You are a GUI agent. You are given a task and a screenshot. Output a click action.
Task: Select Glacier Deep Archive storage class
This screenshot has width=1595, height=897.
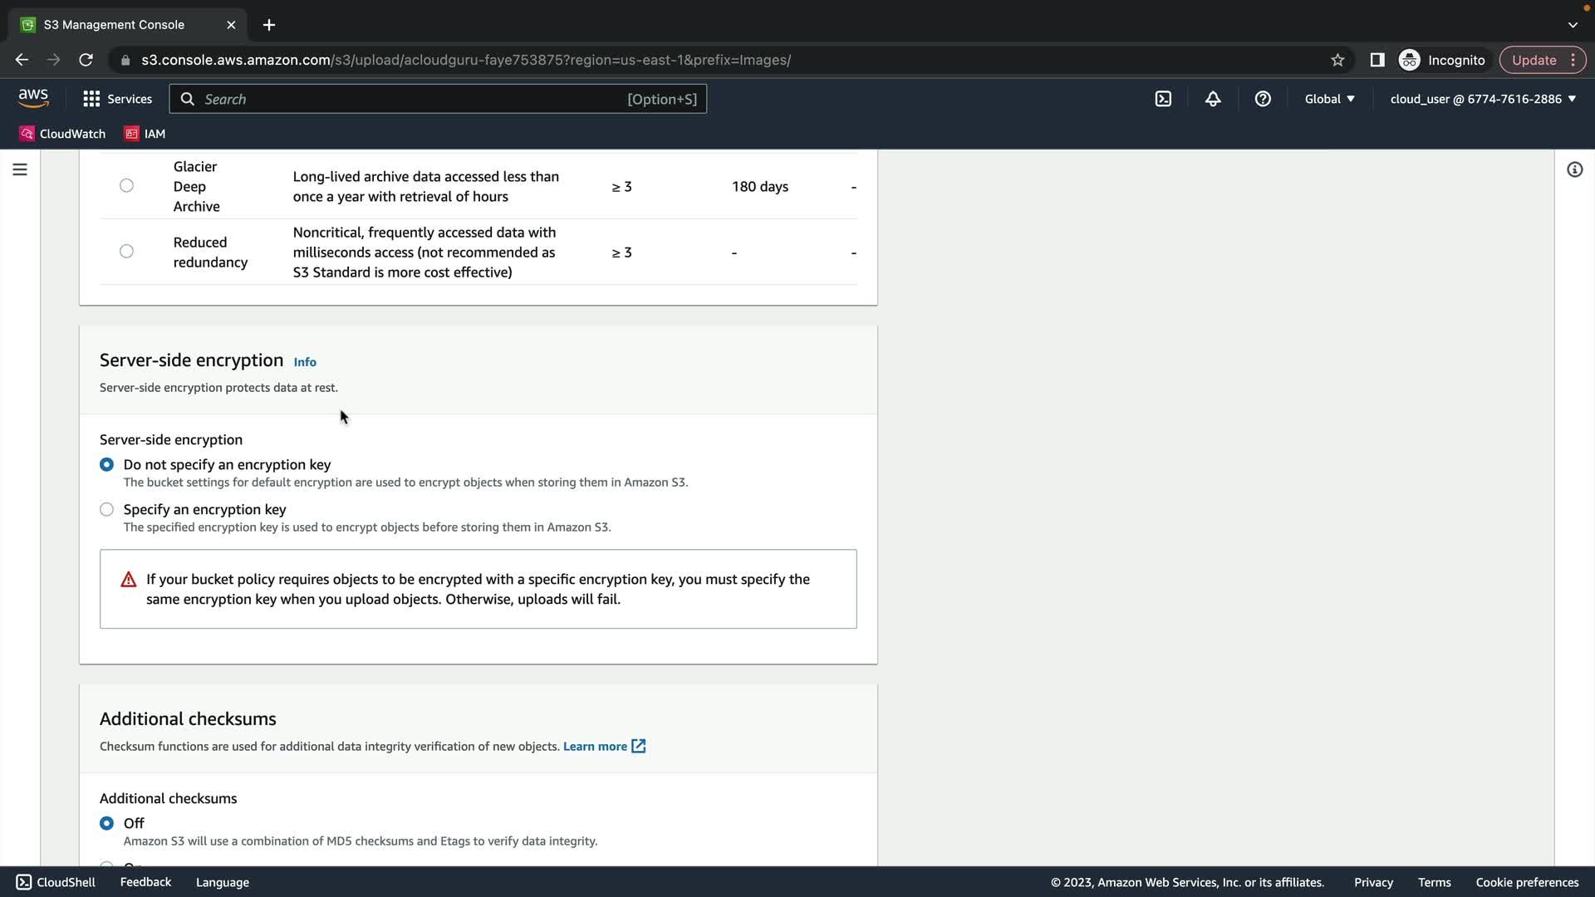click(126, 185)
